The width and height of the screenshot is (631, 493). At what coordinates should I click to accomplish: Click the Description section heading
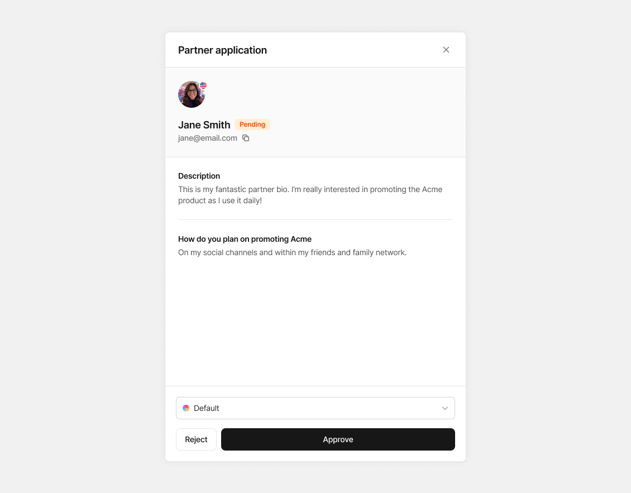[199, 176]
